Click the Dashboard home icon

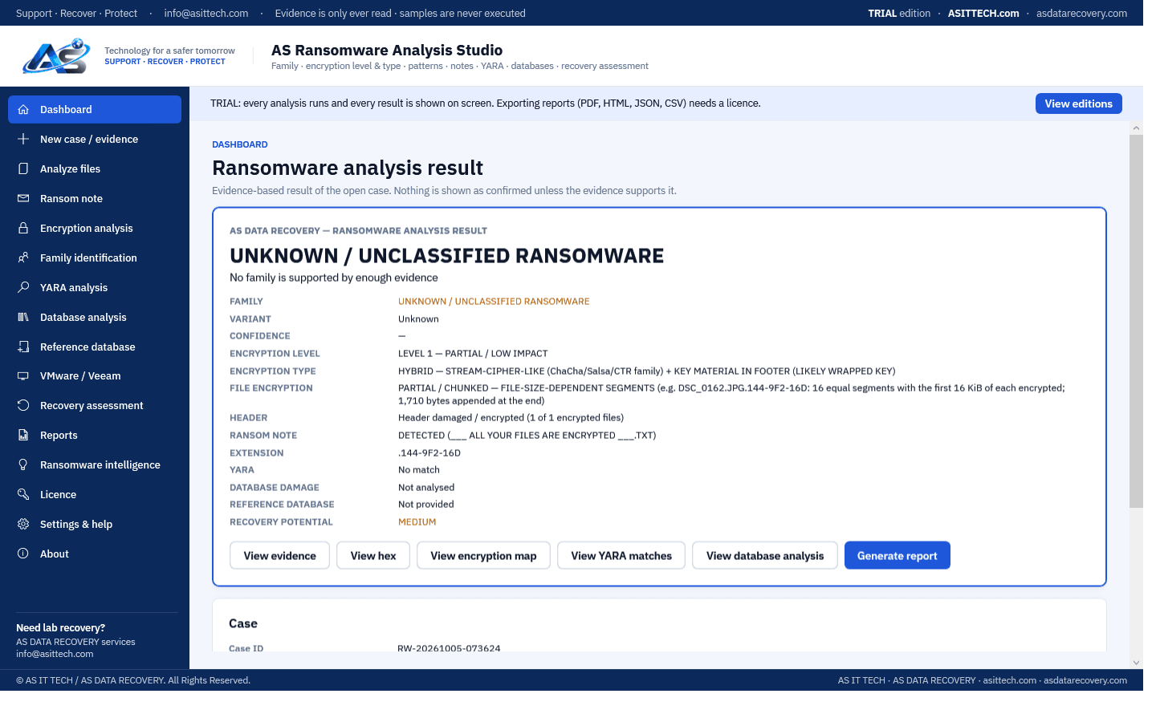point(23,110)
